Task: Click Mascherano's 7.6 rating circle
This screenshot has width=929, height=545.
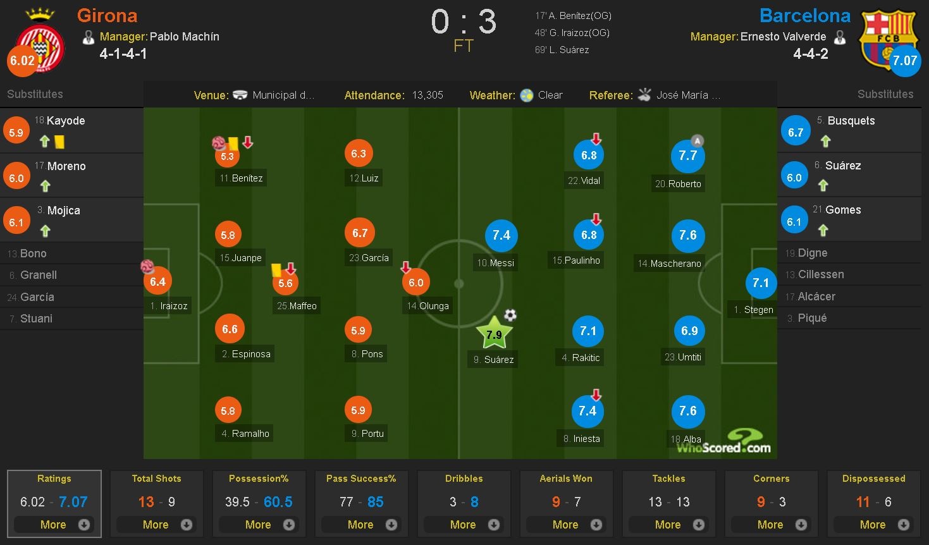Action: [687, 235]
